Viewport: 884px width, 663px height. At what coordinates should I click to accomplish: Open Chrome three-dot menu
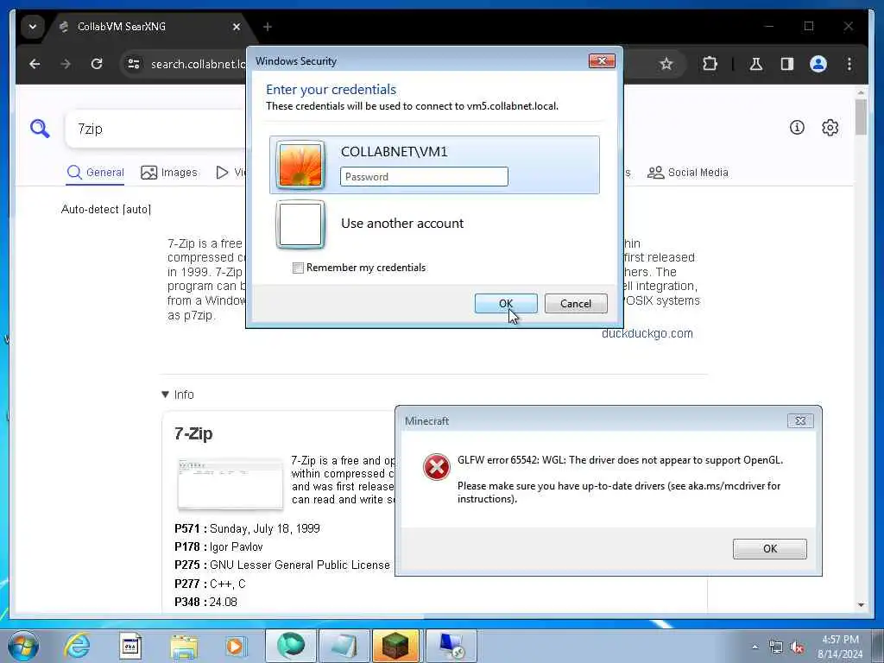click(849, 64)
